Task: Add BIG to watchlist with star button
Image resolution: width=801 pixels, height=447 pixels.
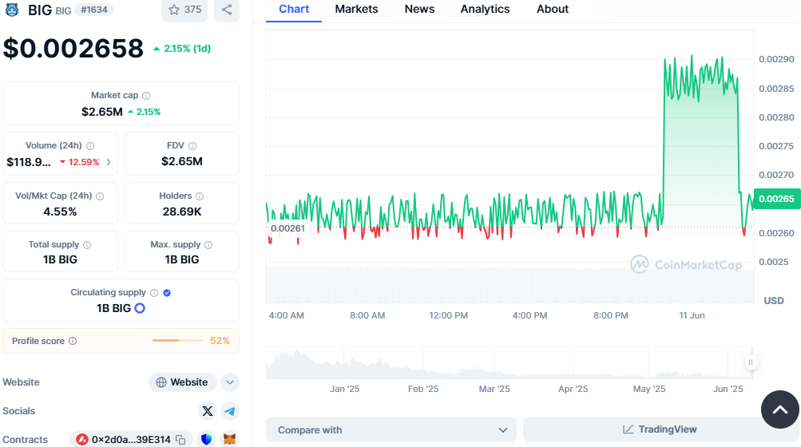Action: [x=184, y=10]
